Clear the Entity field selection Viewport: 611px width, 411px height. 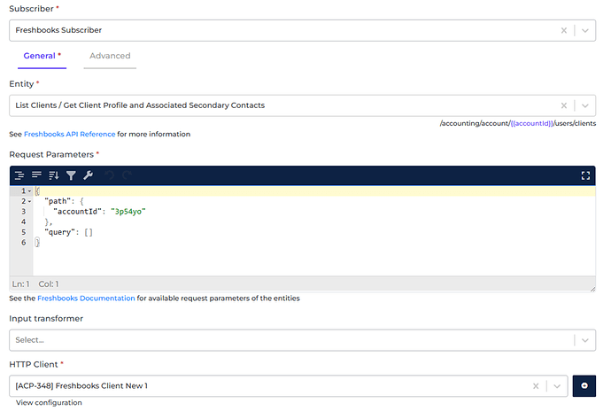point(563,105)
